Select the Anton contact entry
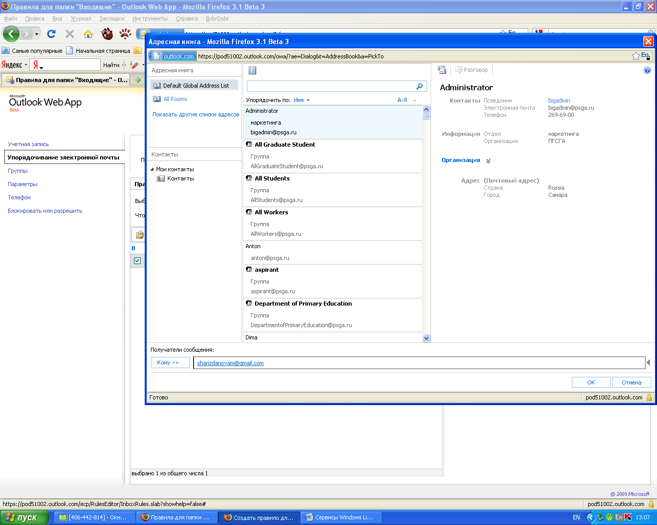This screenshot has height=525, width=657. 333,252
